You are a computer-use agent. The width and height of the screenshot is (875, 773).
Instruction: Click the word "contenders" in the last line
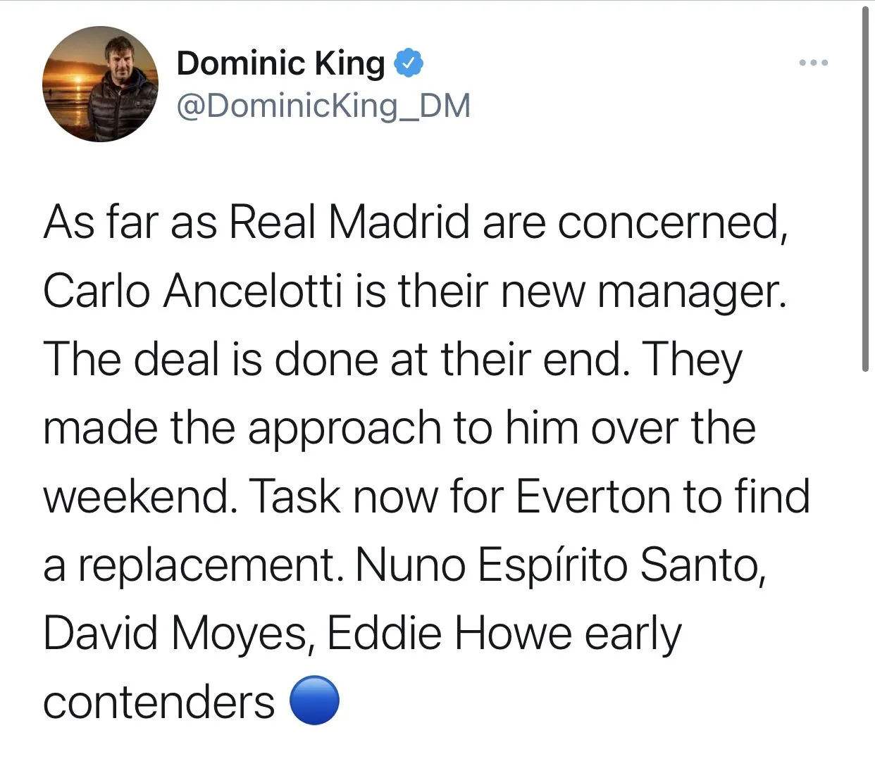tap(159, 702)
